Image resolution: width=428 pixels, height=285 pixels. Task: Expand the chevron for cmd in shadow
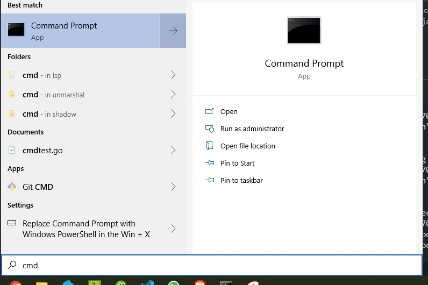[x=173, y=114]
